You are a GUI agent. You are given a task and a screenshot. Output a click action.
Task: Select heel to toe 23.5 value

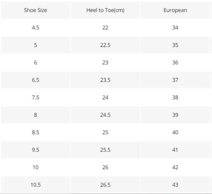(x=105, y=80)
